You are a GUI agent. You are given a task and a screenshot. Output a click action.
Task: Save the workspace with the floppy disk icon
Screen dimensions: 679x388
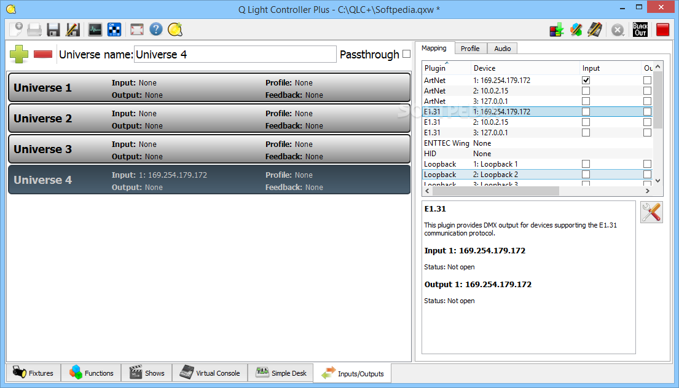[x=53, y=30]
